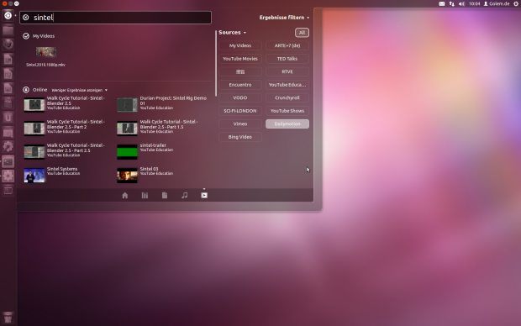This screenshot has height=326, width=521.
Task: Open the mail indicator in the top panel
Action: click(441, 3)
